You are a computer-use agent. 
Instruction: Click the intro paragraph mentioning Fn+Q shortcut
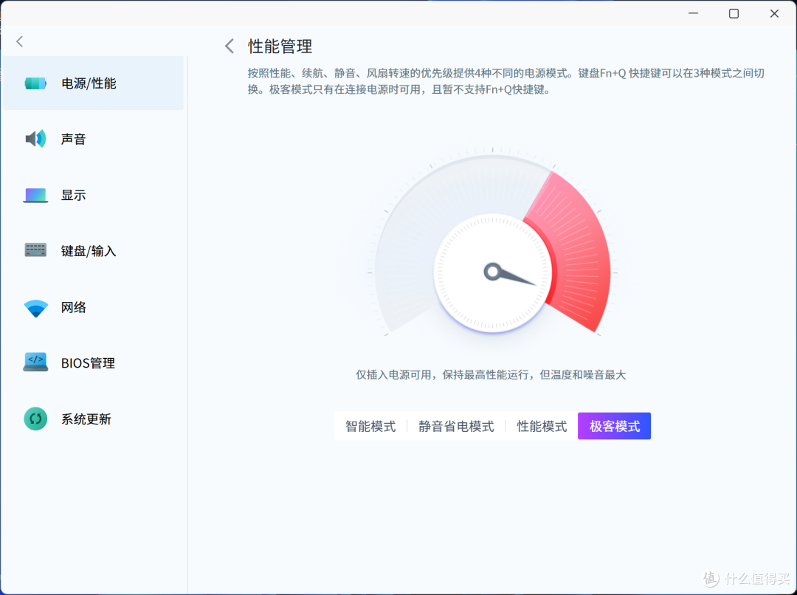506,81
